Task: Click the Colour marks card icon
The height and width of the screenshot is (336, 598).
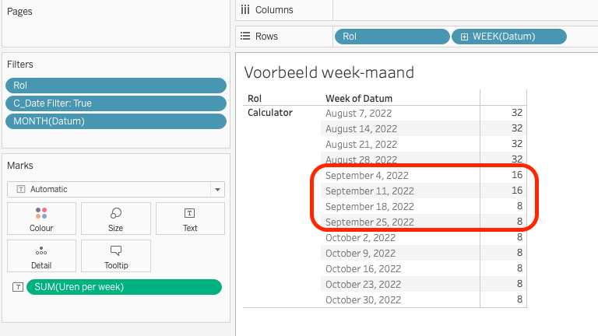Action: point(41,213)
